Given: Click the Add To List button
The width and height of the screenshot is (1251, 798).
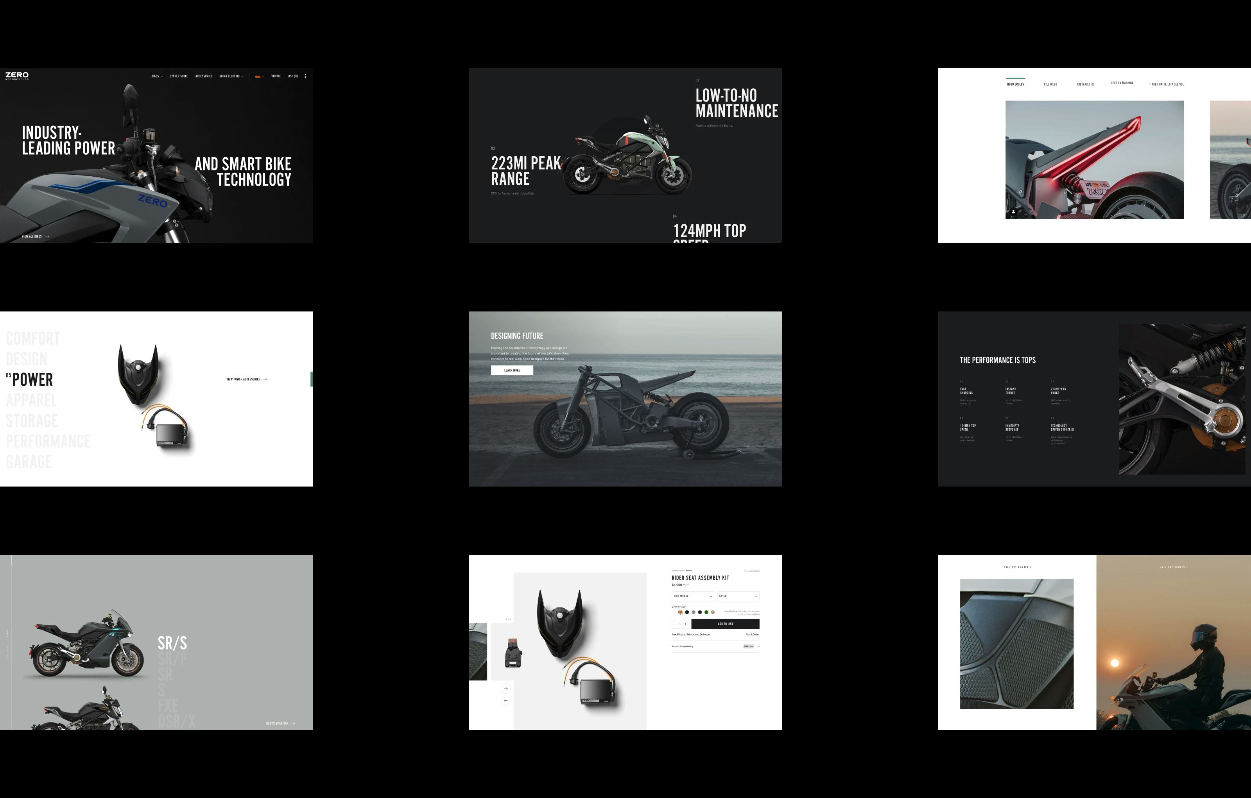Looking at the screenshot, I should point(726,624).
